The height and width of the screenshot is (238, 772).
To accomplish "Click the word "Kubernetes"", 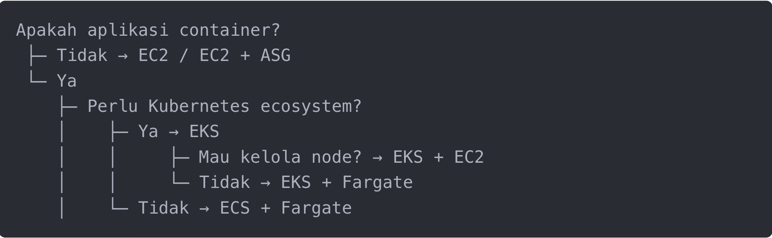I will coord(199,106).
